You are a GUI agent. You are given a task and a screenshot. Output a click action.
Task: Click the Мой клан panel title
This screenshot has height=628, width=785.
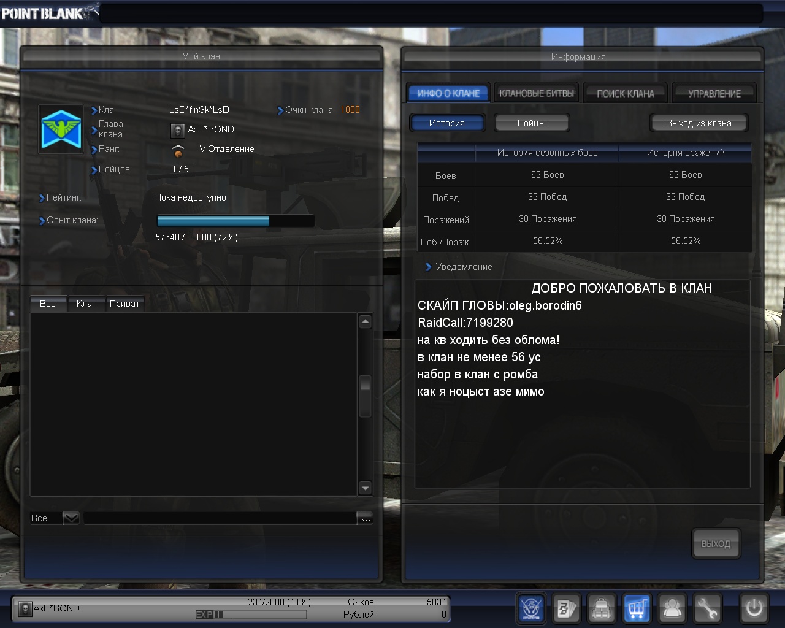click(201, 56)
